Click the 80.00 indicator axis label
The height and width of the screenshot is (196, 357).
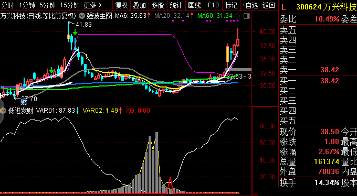pos(267,126)
